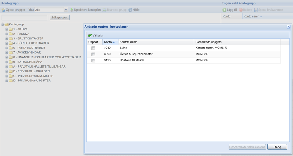
Task: Expand D - PRIV.HUSH:s UTGIFTER node
Action: [7, 81]
